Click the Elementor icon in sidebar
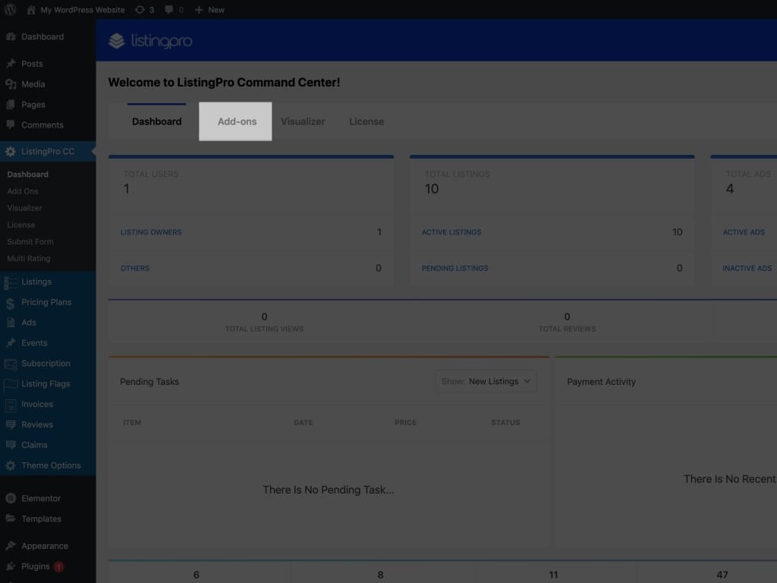This screenshot has width=777, height=583. (x=11, y=498)
